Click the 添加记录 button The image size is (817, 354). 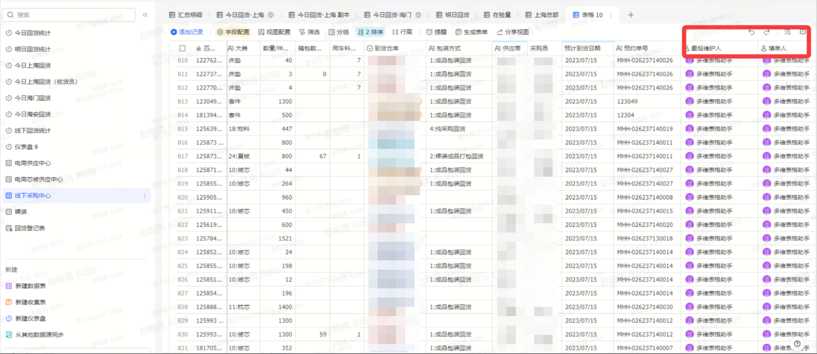pyautogui.click(x=187, y=32)
